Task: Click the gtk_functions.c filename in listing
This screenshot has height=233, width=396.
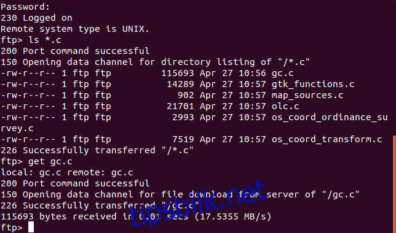Action: (x=313, y=84)
